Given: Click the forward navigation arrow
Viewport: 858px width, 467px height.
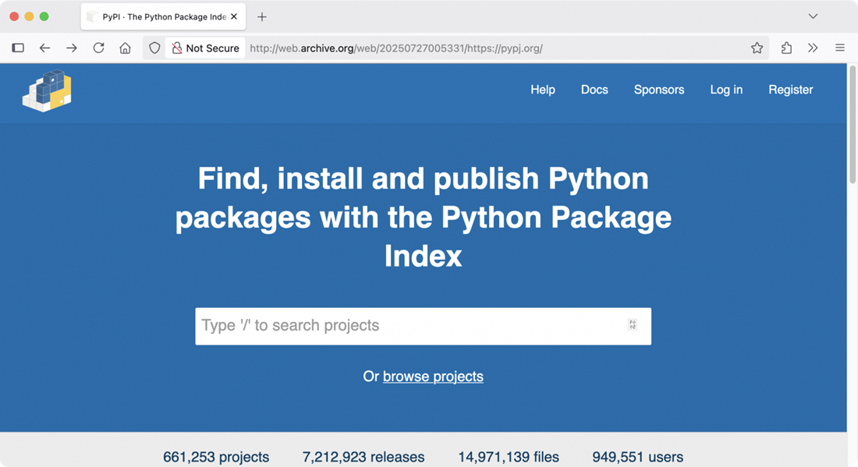Looking at the screenshot, I should click(x=72, y=48).
